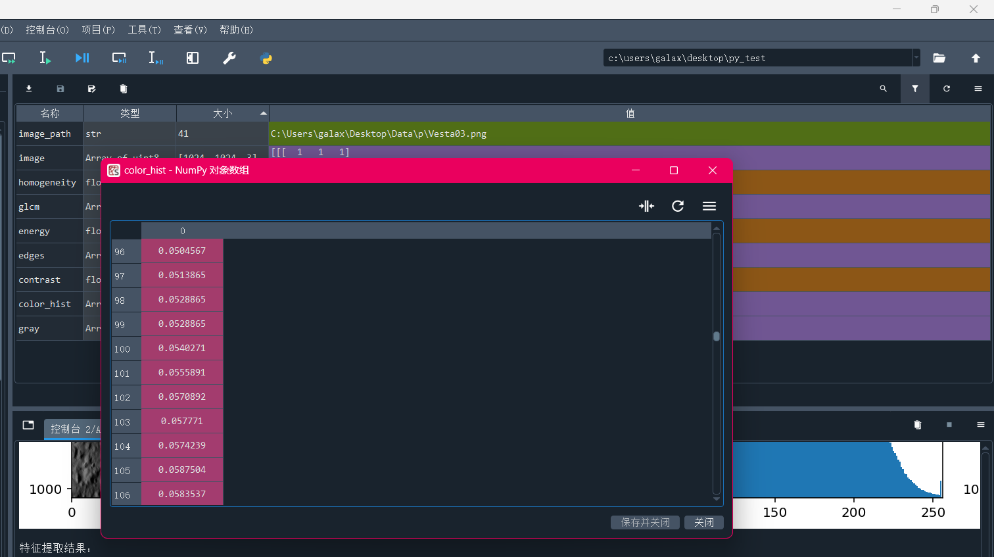The image size is (994, 557).
Task: Maximize the current pane via toolbar icon
Action: tap(193, 58)
